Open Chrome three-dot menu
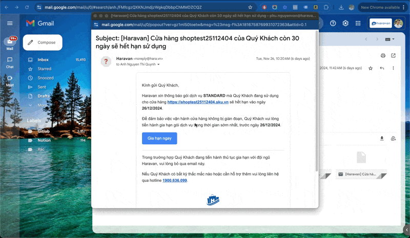The image size is (410, 238). click(404, 7)
